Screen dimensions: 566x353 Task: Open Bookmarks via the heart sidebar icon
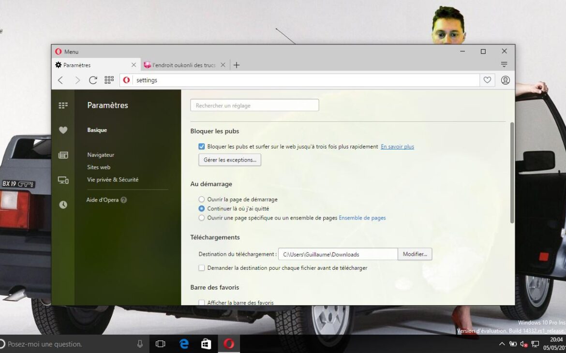63,130
